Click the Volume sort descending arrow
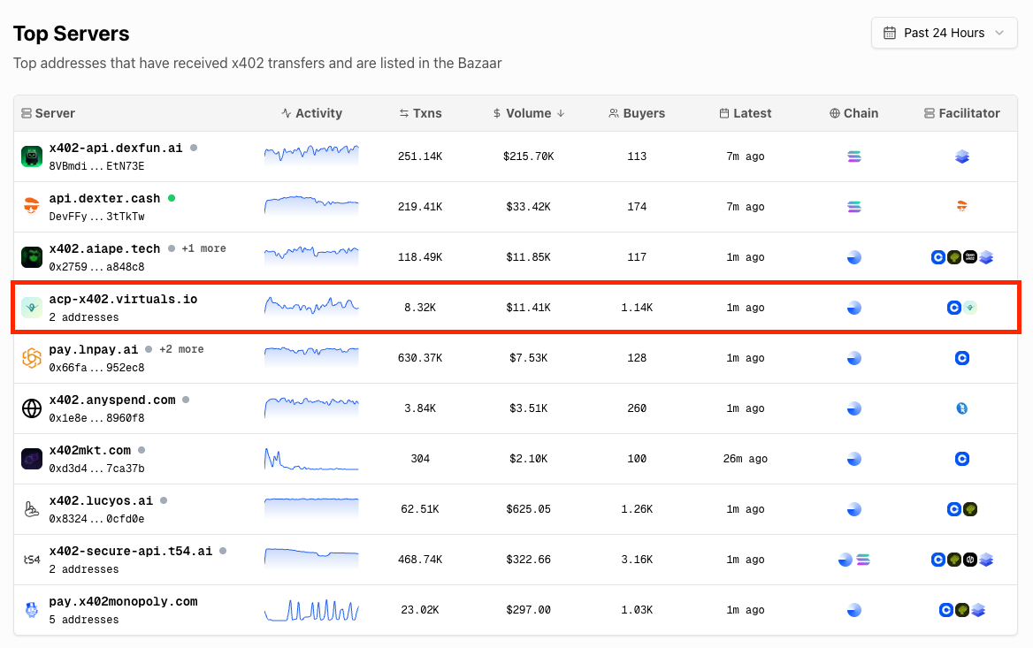 561,113
